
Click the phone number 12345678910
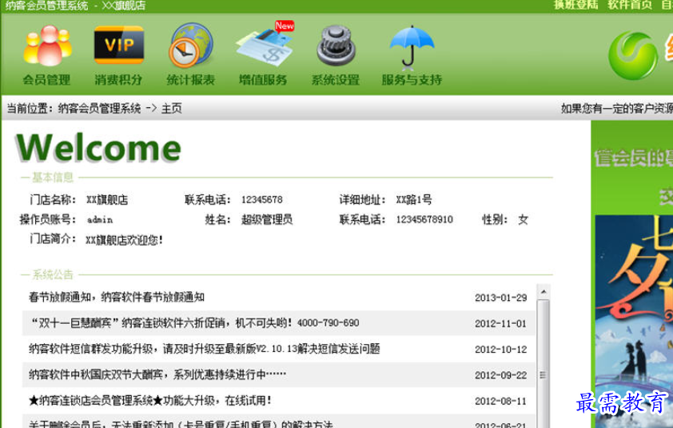pos(424,219)
